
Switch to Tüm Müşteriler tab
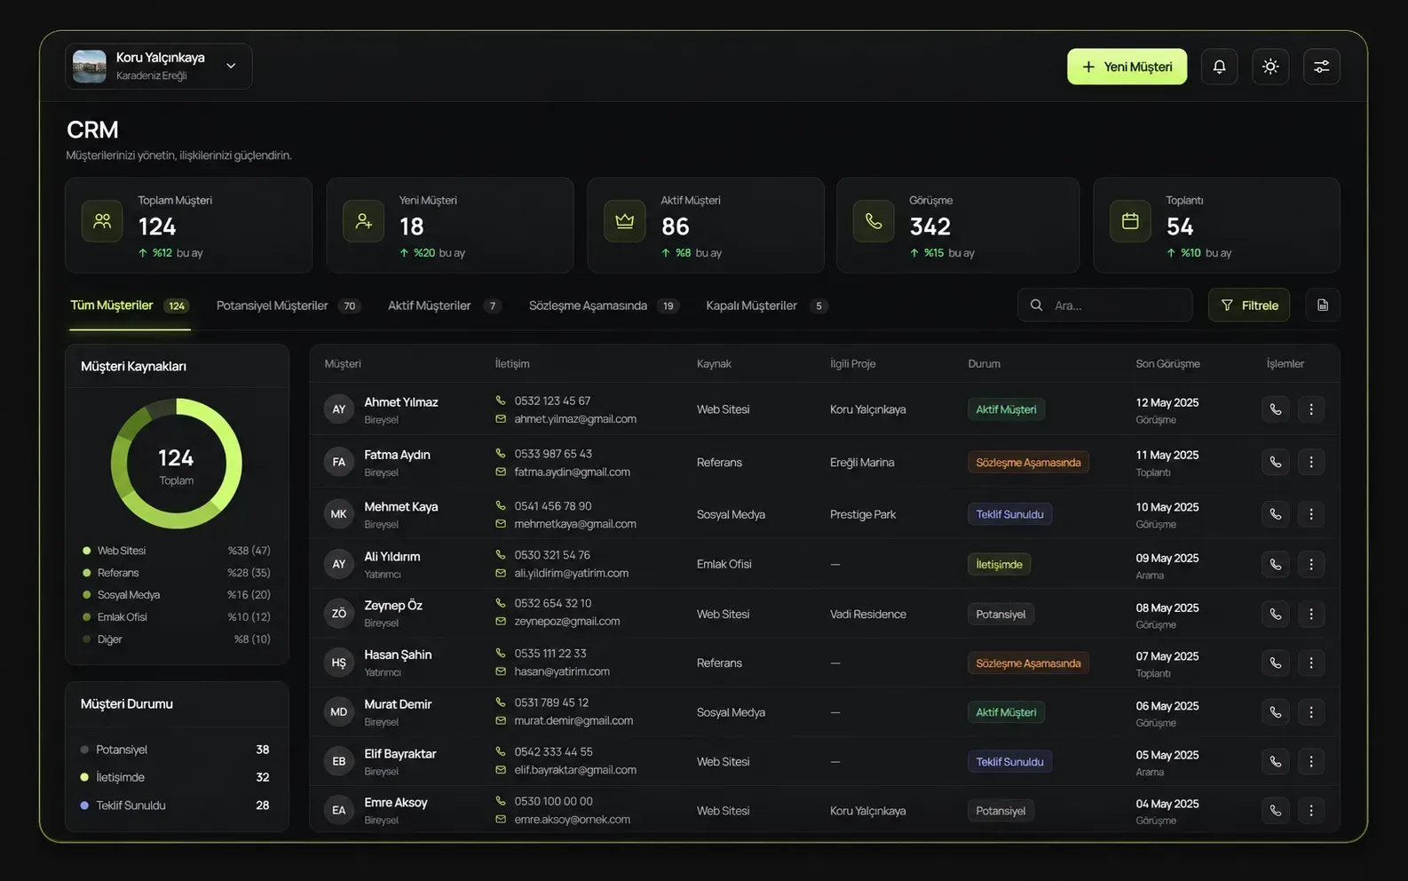point(130,306)
